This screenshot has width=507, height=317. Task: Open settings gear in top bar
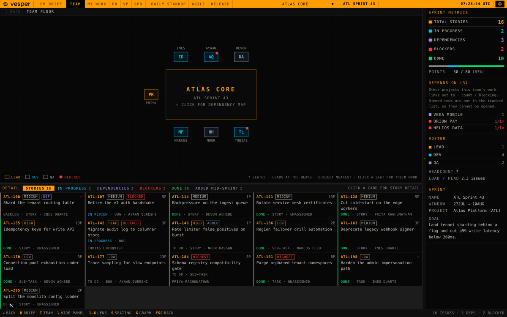(500, 4)
